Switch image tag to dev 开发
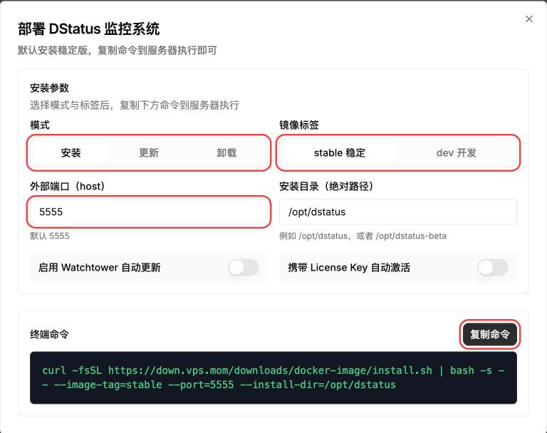Image resolution: width=547 pixels, height=433 pixels. (x=456, y=153)
